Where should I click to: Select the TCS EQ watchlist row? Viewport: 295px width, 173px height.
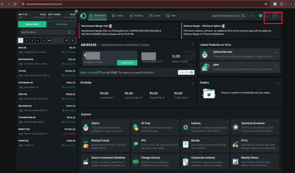coord(47,73)
